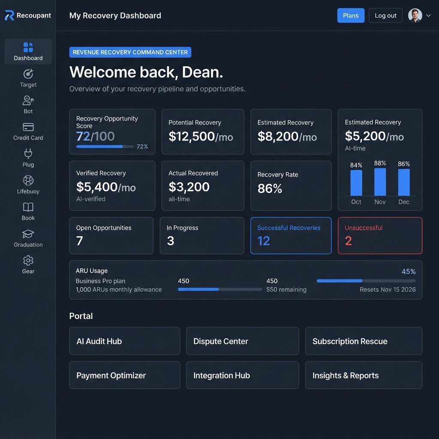Open the Target sidebar icon
439x439 pixels.
(x=28, y=74)
